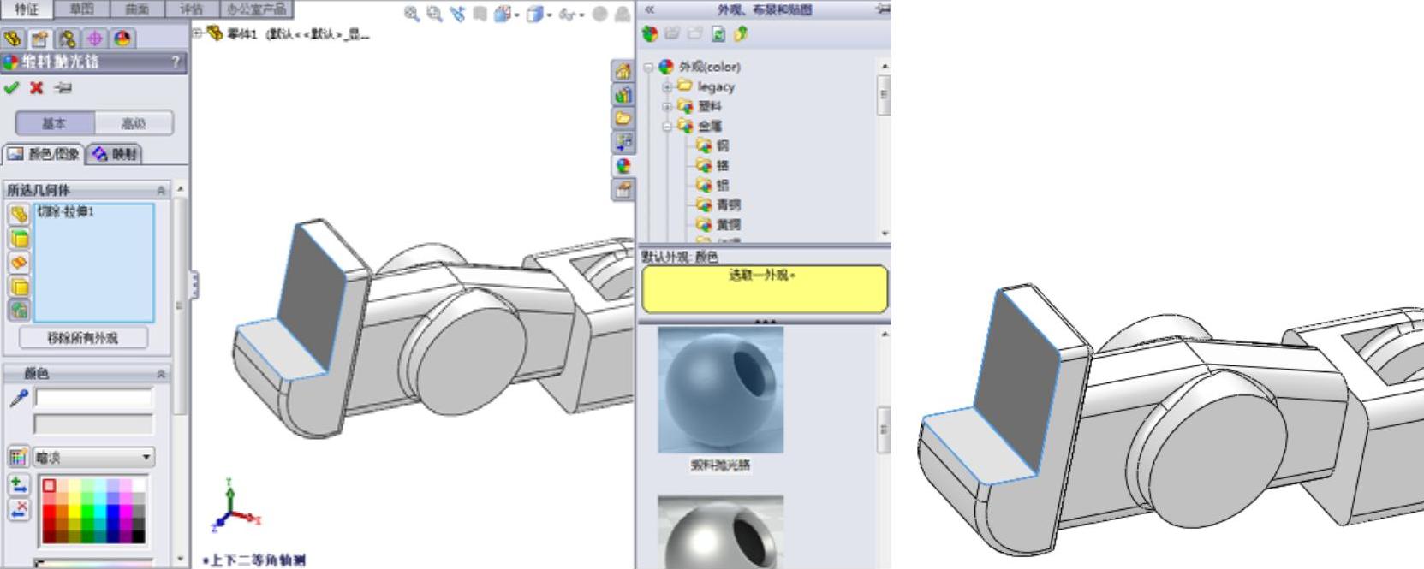Select 切除-拉伸1 in the geometry list
The image size is (1424, 569).
click(66, 211)
